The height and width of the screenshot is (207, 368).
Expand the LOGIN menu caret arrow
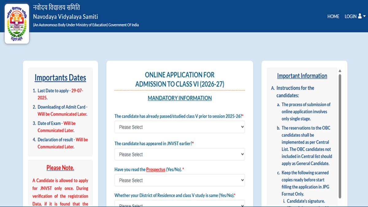(364, 17)
